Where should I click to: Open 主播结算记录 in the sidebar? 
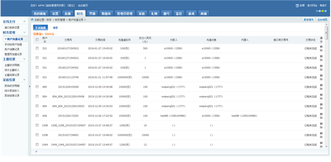[12, 75]
